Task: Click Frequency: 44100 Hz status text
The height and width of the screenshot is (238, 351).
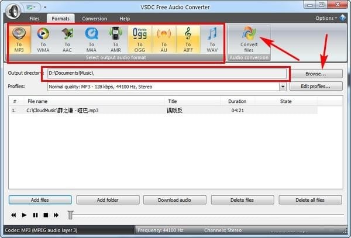Action: pos(160,230)
